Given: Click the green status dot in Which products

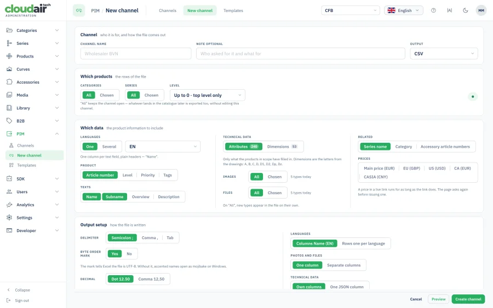Looking at the screenshot, I should 473,97.
